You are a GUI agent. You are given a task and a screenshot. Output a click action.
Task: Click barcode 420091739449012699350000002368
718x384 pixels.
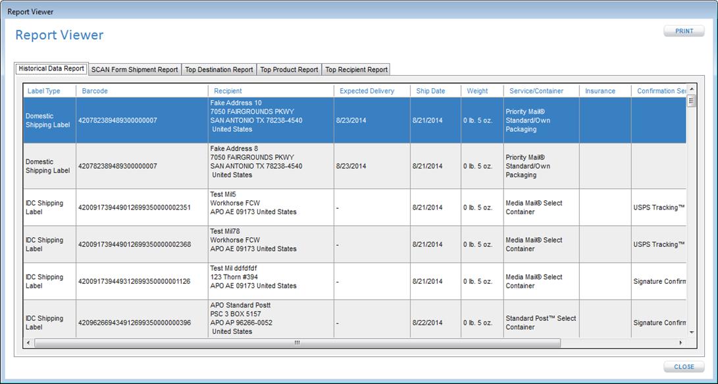click(x=134, y=245)
